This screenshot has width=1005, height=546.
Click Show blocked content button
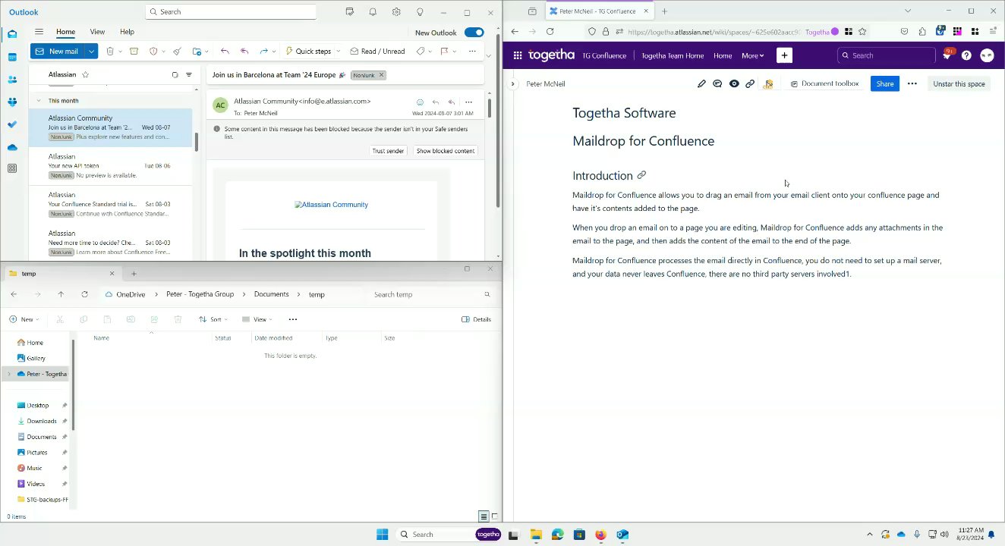pos(446,151)
